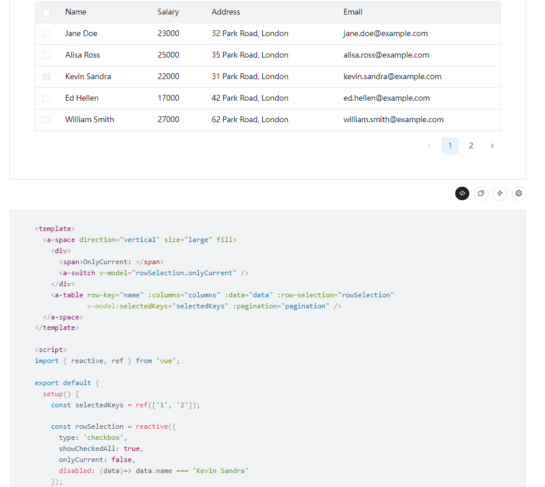
Task: Select the Alisa Ross row checkbox
Action: (x=46, y=55)
